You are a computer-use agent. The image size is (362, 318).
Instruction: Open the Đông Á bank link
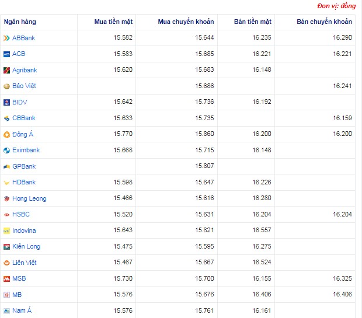pos(23,134)
